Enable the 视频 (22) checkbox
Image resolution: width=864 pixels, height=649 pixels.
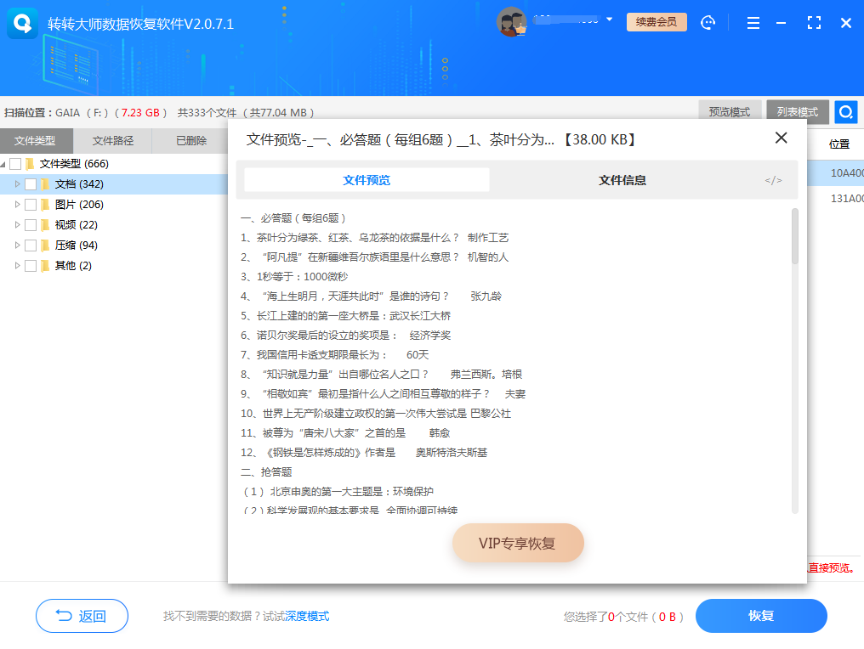pos(31,225)
